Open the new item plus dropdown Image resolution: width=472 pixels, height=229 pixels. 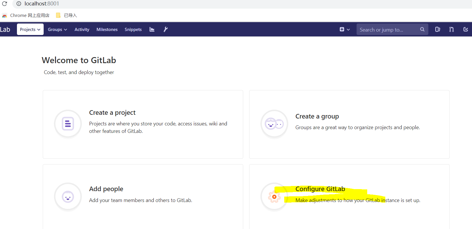tap(345, 29)
